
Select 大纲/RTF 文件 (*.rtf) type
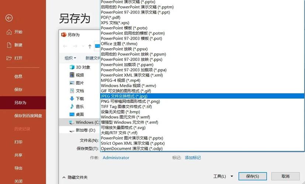click(202, 133)
